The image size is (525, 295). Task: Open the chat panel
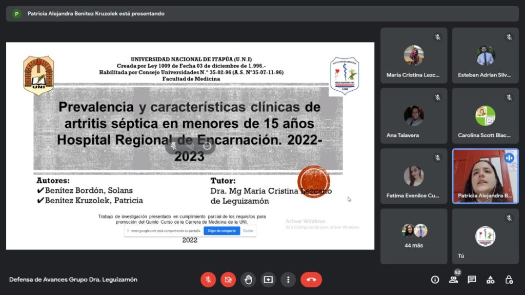pos(472,280)
